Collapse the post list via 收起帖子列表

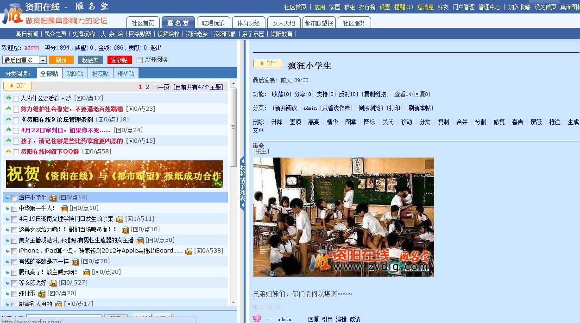point(242,183)
